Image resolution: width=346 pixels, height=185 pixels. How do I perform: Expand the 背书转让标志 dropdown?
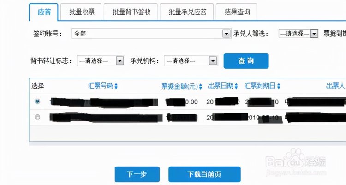coord(101,61)
